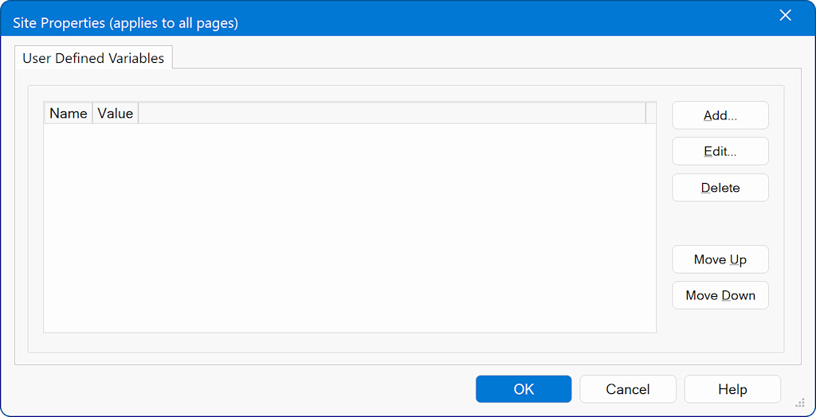Click the blank column header right of Value
The width and height of the screenshot is (816, 417).
[x=390, y=114]
